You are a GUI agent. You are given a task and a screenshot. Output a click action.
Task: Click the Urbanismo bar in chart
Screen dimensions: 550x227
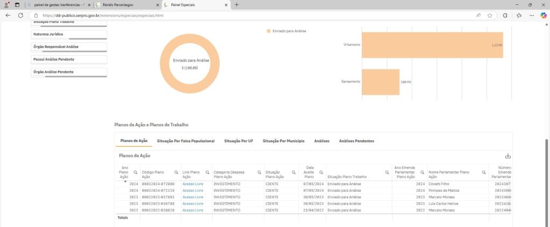click(432, 45)
